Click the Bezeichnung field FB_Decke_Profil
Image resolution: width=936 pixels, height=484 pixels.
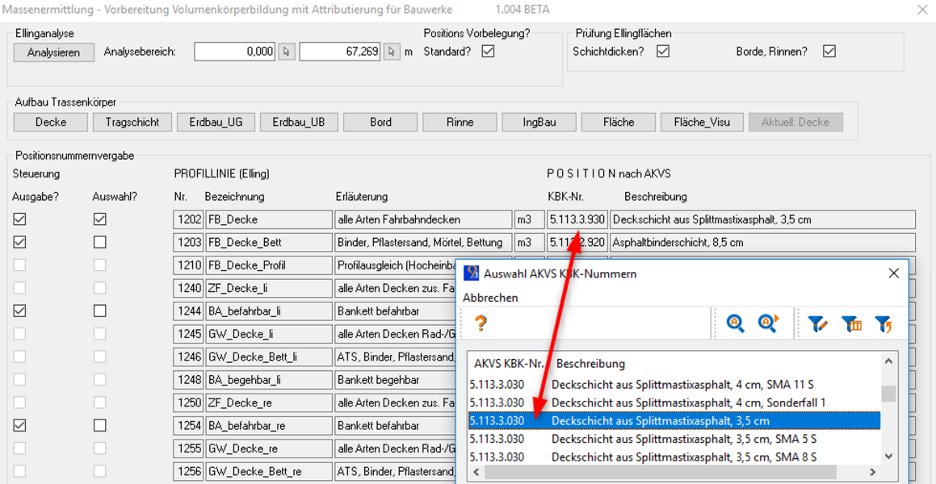(269, 265)
